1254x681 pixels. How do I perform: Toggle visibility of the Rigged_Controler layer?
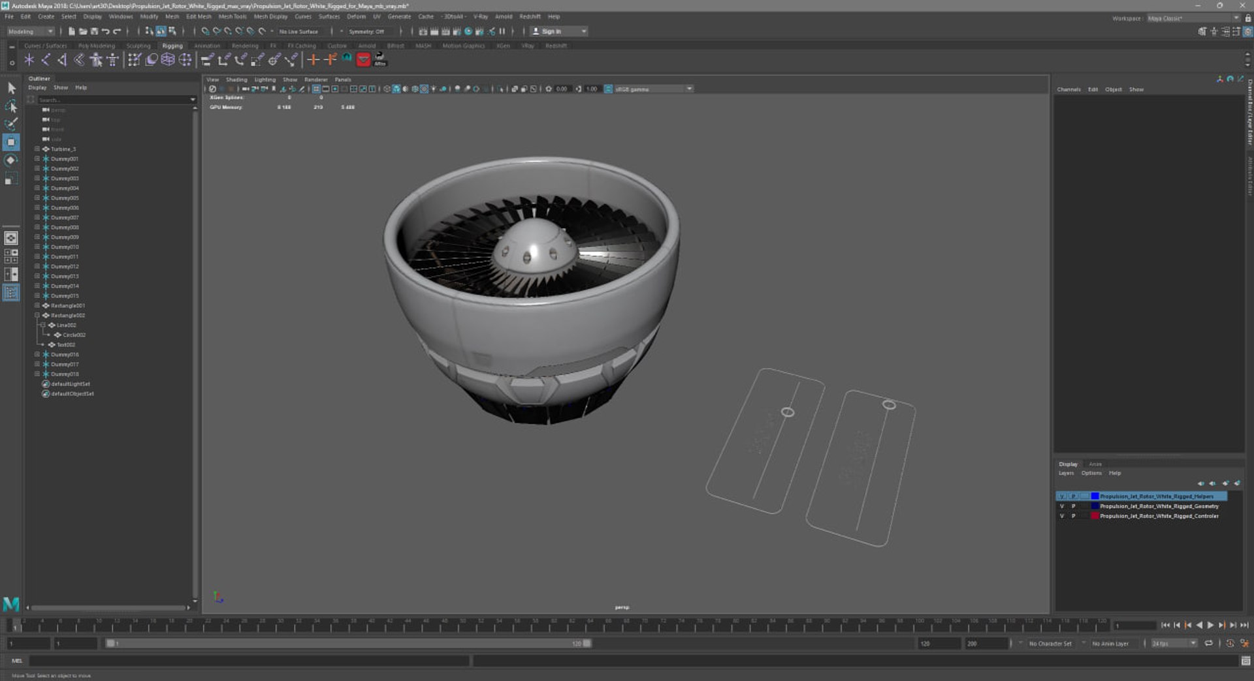tap(1062, 516)
